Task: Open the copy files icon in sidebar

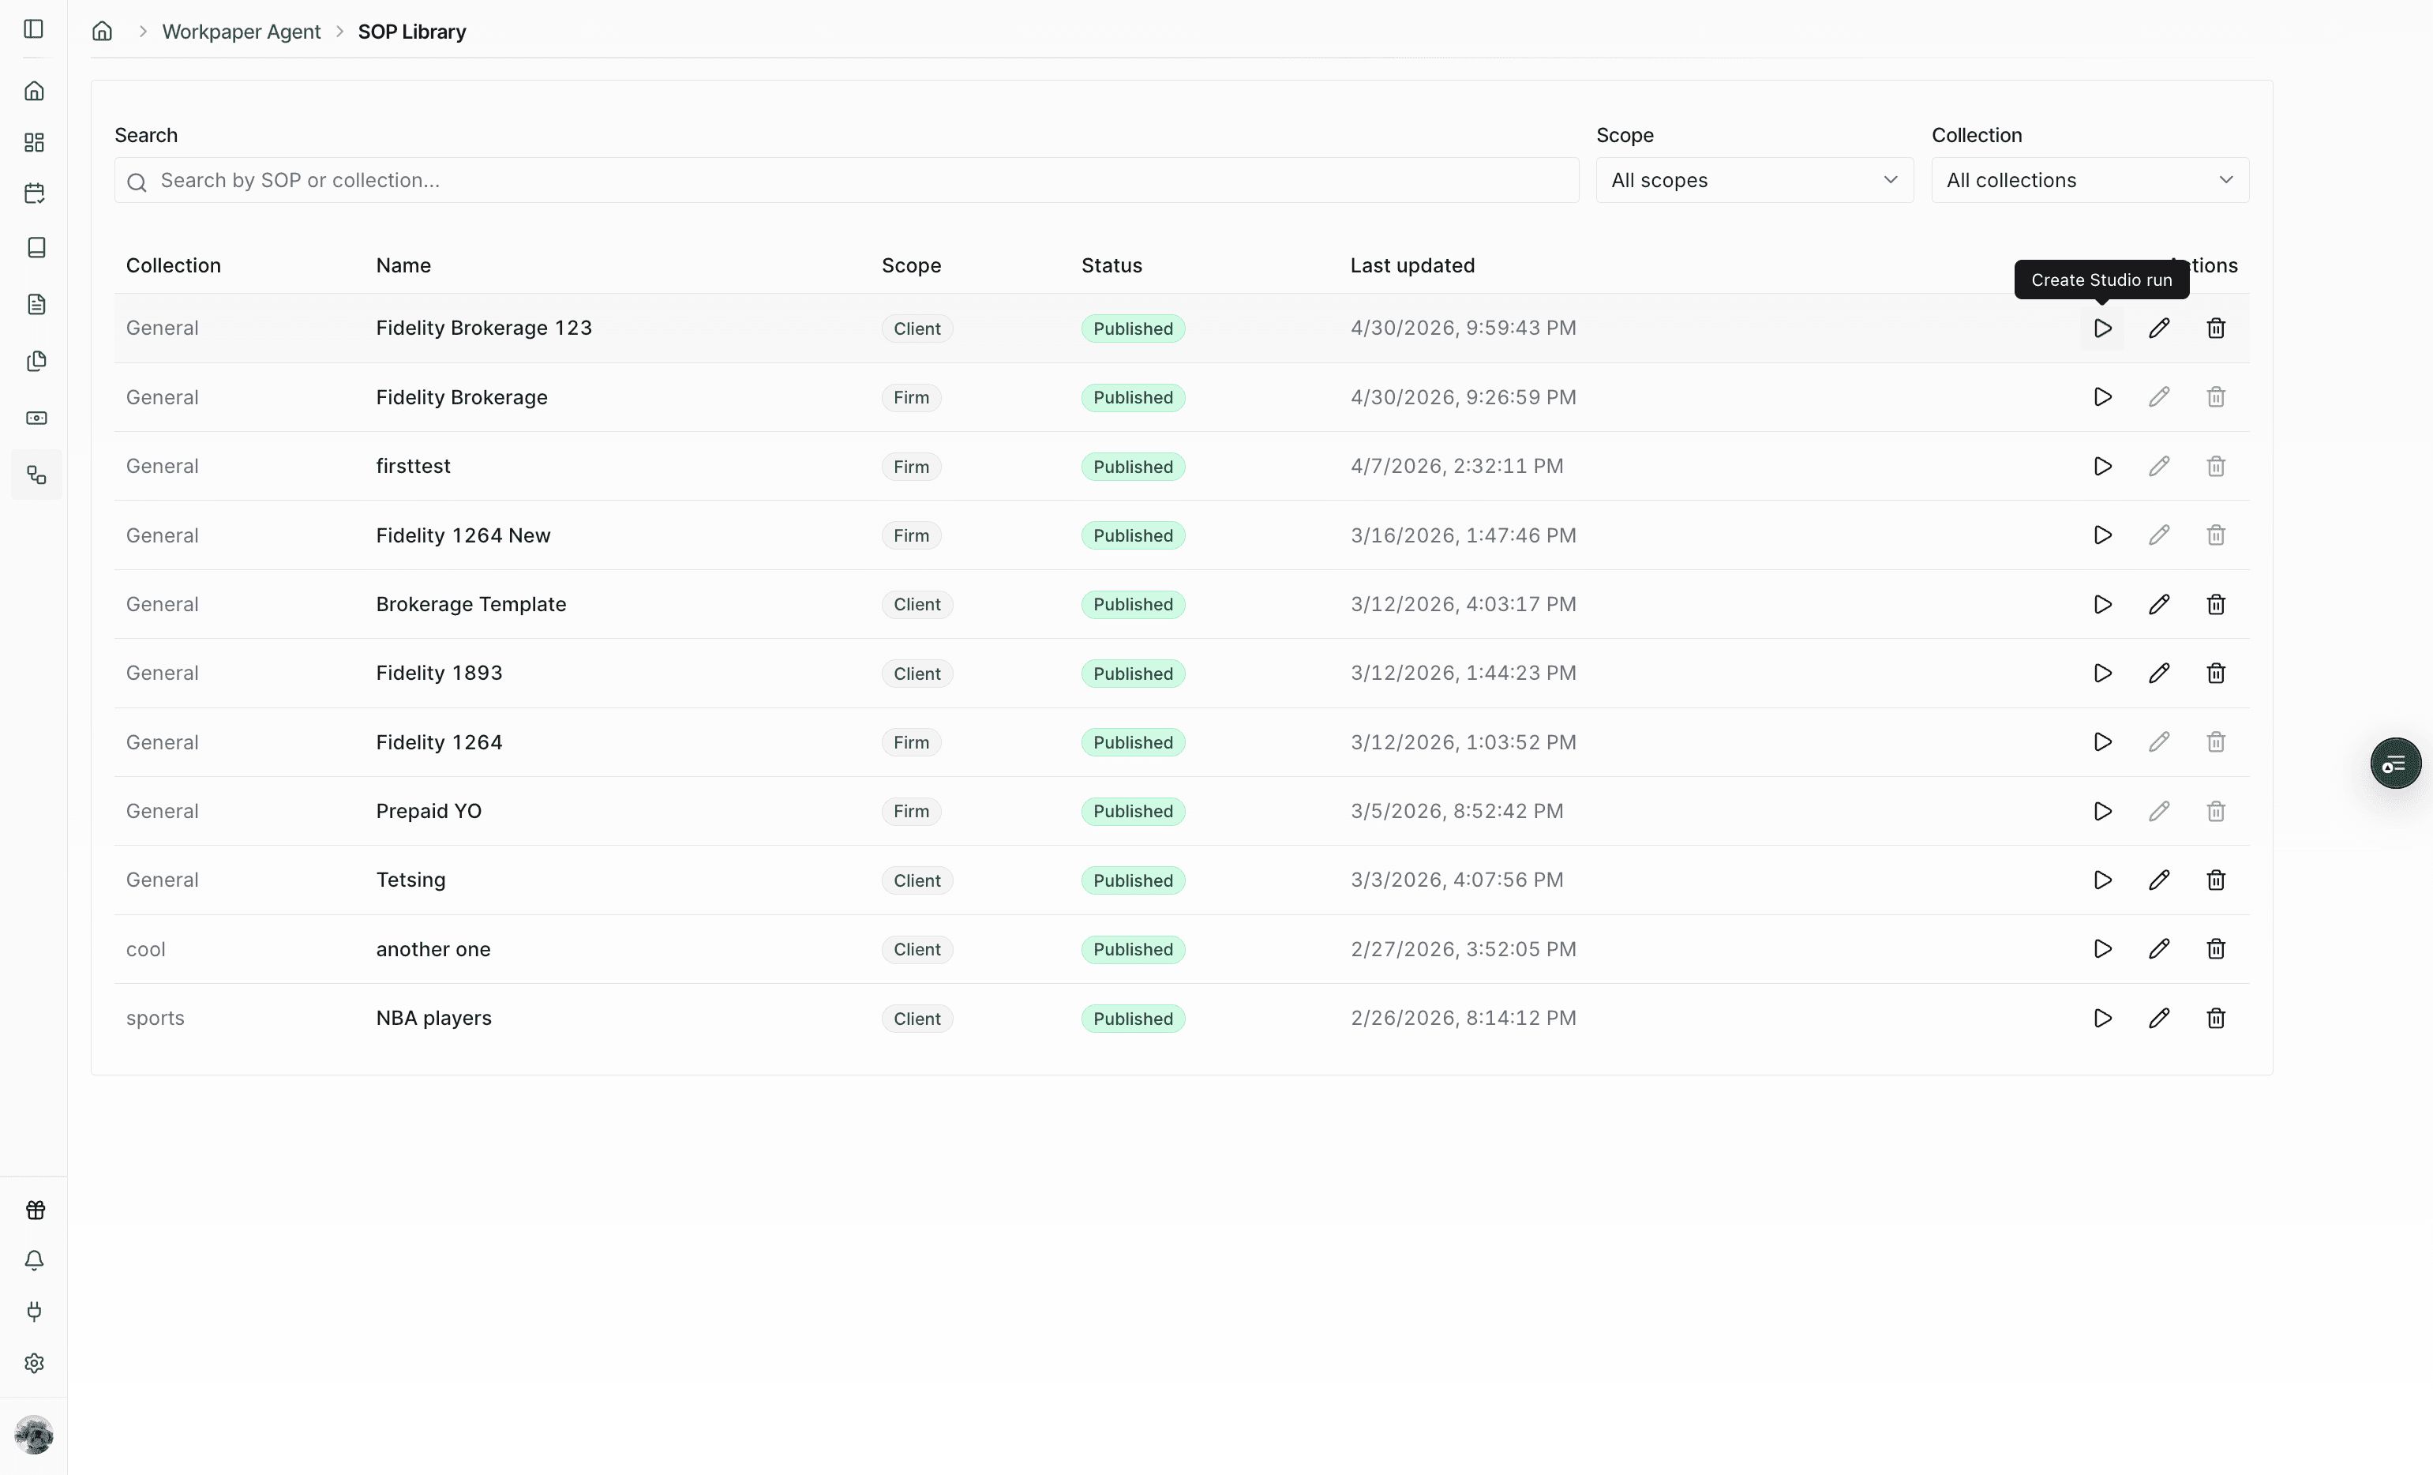Action: 36,361
